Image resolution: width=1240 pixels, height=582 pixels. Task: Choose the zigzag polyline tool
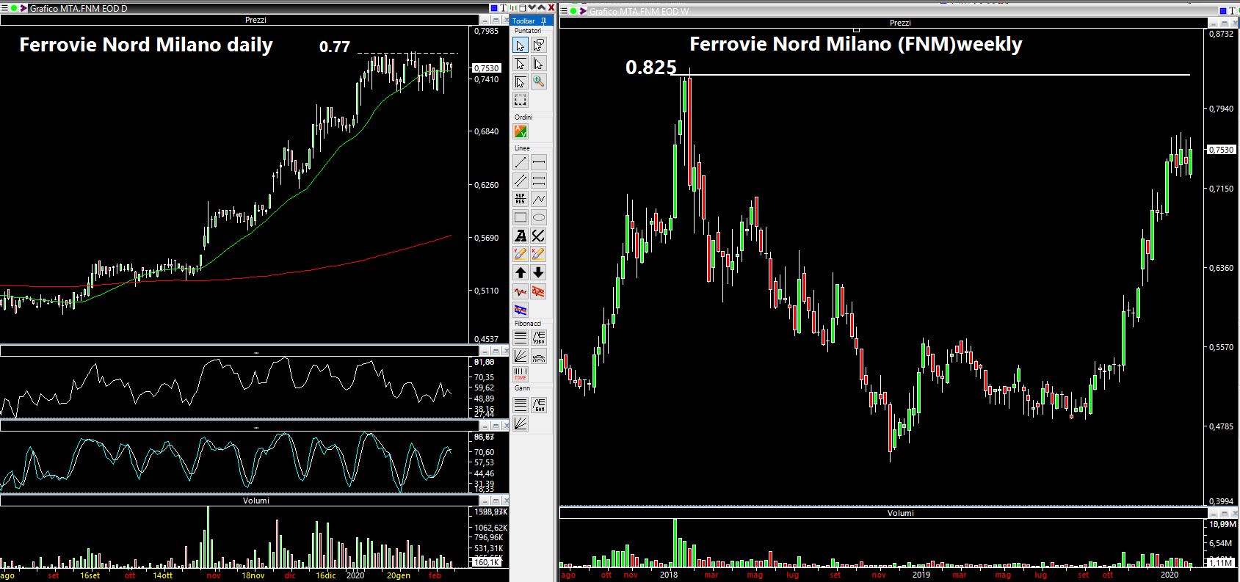click(x=539, y=199)
